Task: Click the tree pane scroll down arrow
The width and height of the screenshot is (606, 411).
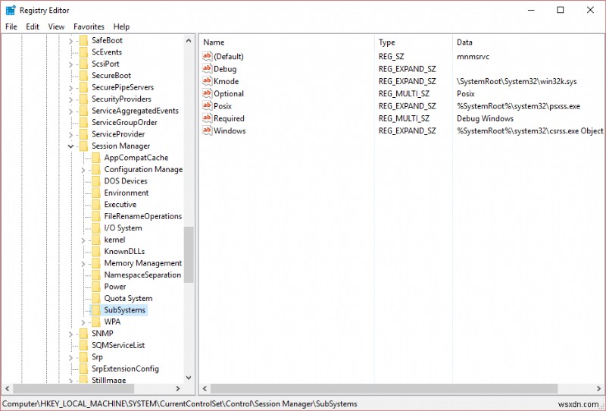Action: 189,378
